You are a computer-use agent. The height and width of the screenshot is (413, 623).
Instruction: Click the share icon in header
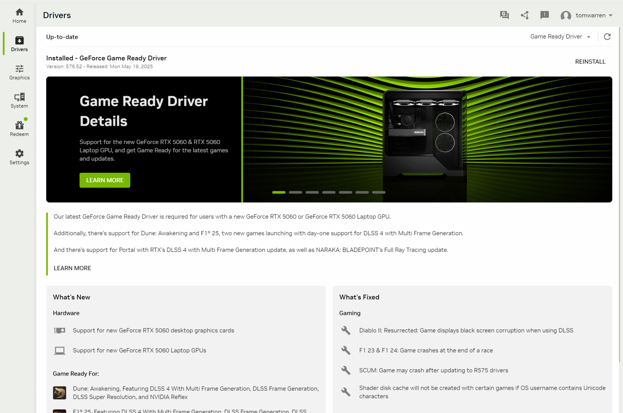coord(524,16)
